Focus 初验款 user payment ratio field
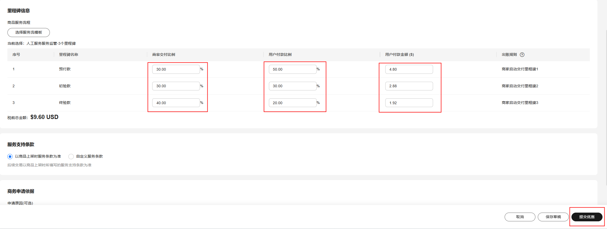The width and height of the screenshot is (607, 229). point(292,86)
